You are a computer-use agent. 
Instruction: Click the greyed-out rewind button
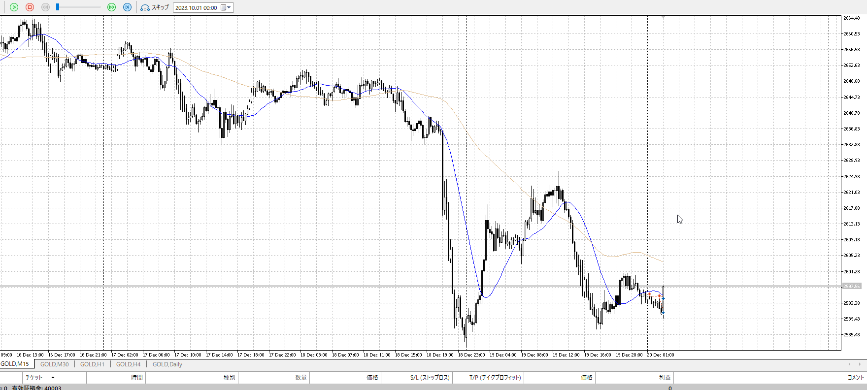(x=45, y=7)
